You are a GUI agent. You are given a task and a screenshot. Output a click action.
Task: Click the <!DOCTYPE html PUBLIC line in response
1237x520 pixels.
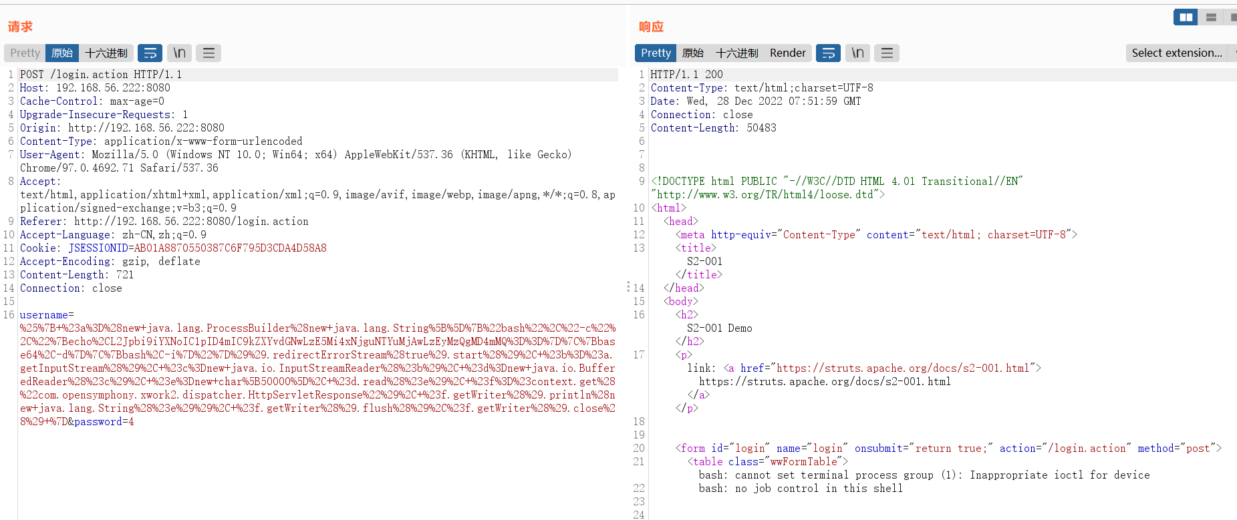click(x=837, y=182)
